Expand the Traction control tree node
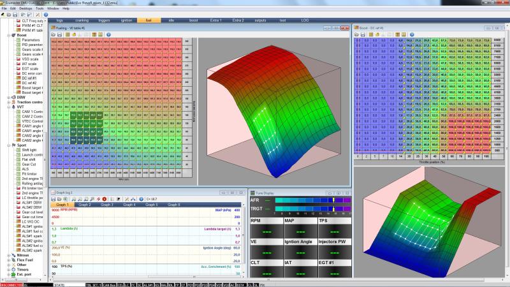This screenshot has height=287, width=510. coord(8,102)
